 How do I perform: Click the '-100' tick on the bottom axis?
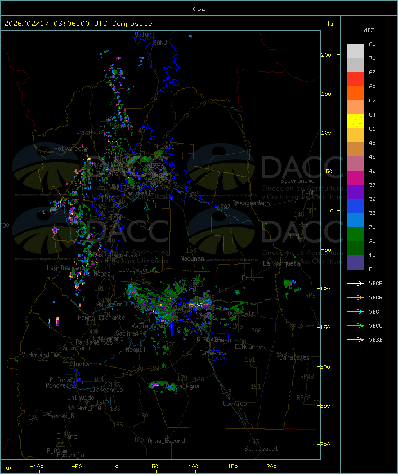point(37,467)
